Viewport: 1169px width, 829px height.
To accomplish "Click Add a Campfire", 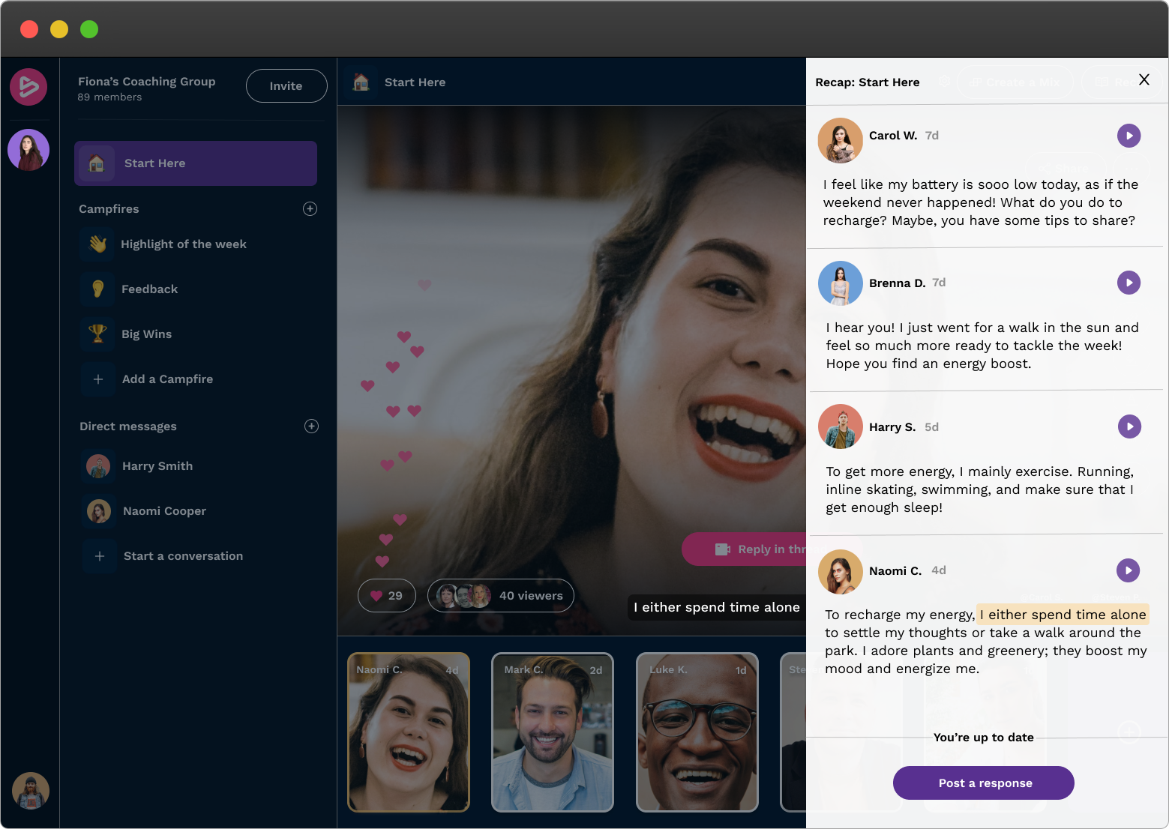I will [x=168, y=379].
